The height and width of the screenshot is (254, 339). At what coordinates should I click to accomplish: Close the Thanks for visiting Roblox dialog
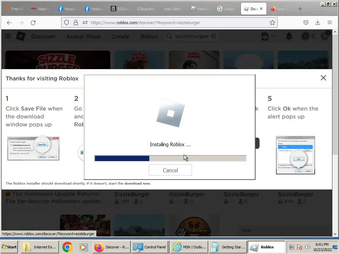[323, 78]
